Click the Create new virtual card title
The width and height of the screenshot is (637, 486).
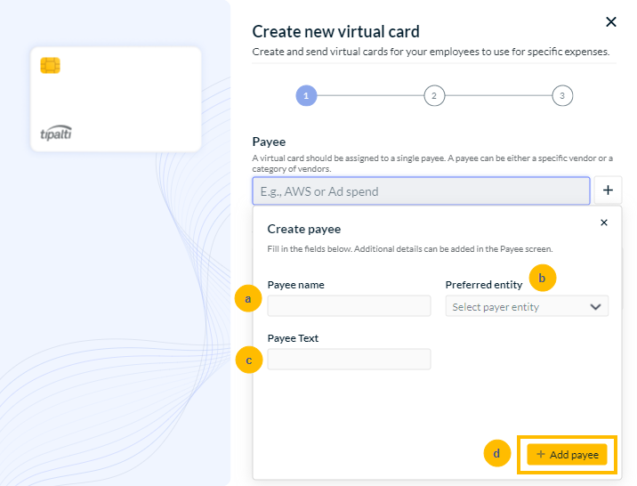click(x=335, y=32)
